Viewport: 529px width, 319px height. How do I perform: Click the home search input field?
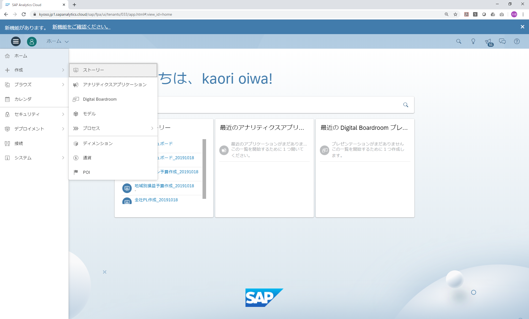coord(278,105)
